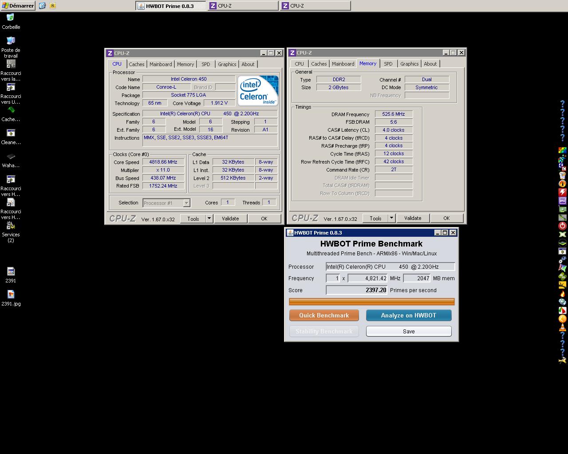Open Démarrer start menu button
This screenshot has width=568, height=454.
pyautogui.click(x=18, y=6)
